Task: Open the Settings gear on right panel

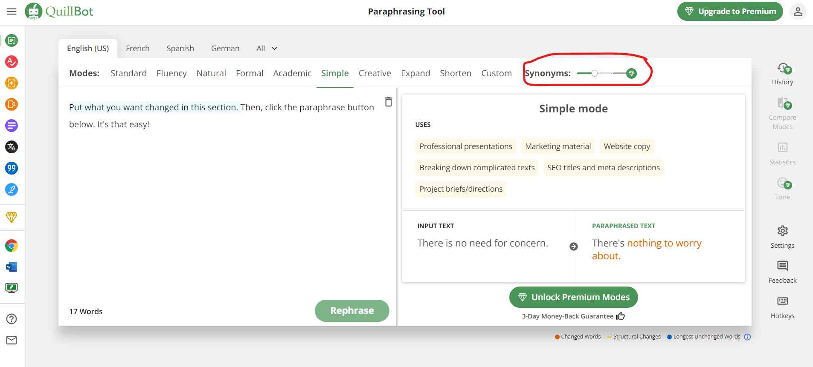Action: pos(782,237)
